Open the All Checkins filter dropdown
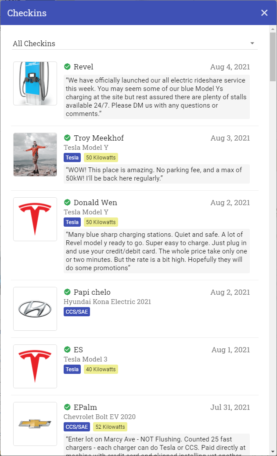This screenshot has width=277, height=456. pyautogui.click(x=135, y=43)
